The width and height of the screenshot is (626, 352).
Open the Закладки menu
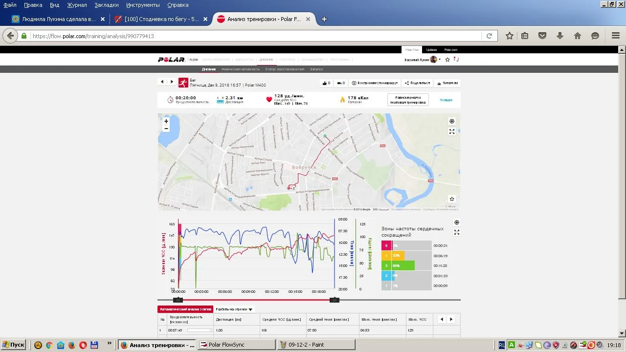[106, 5]
